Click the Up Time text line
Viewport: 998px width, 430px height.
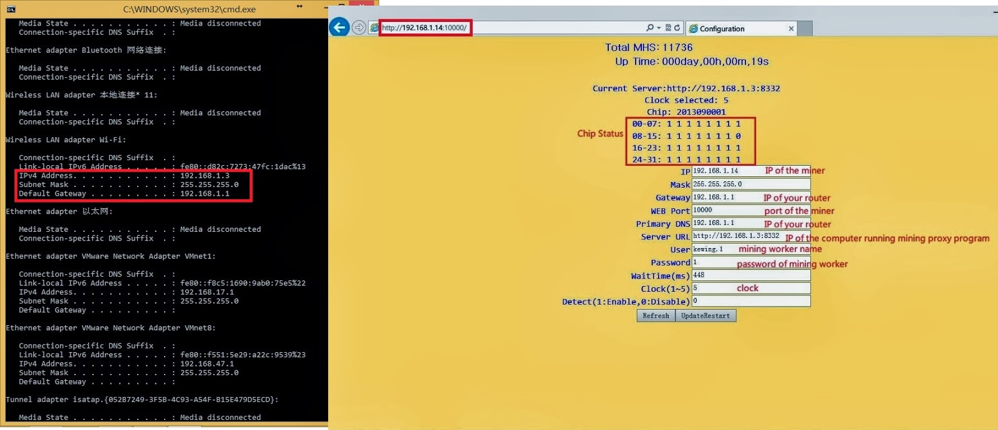[692, 62]
